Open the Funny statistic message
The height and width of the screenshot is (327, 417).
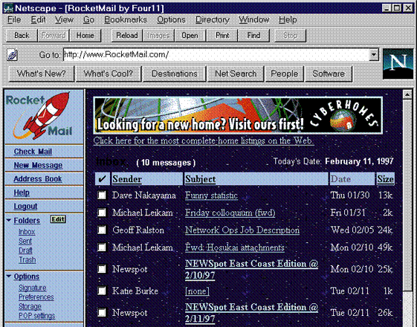click(x=211, y=195)
